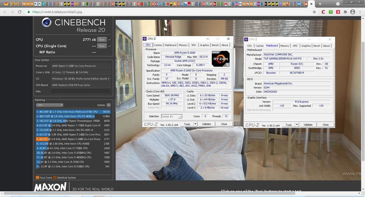
Task: Toggle the CPU test checkbox
Action: (109, 39)
